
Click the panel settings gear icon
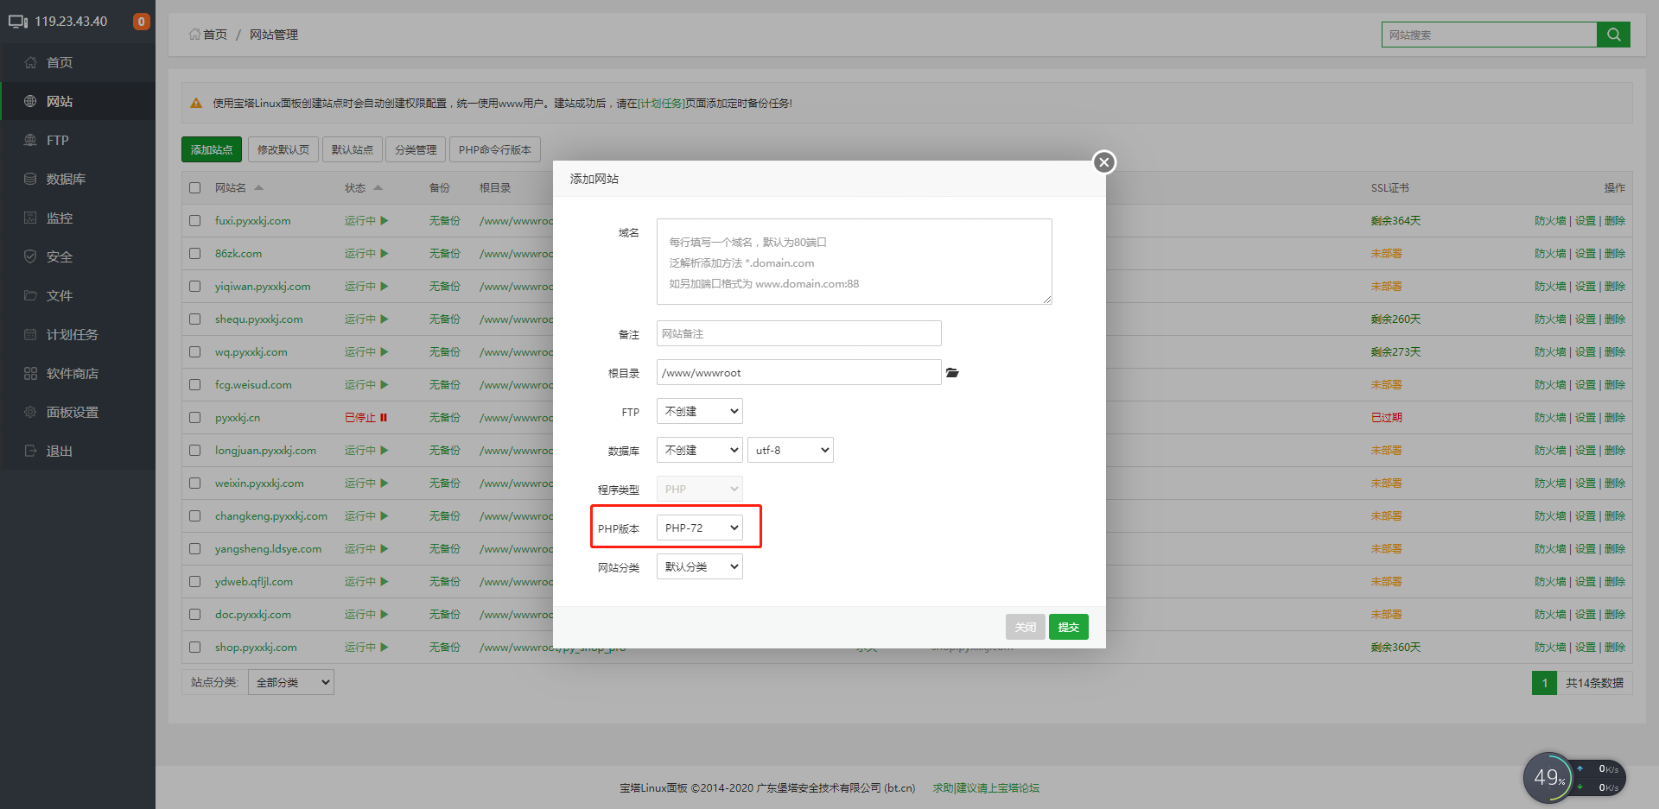point(30,412)
